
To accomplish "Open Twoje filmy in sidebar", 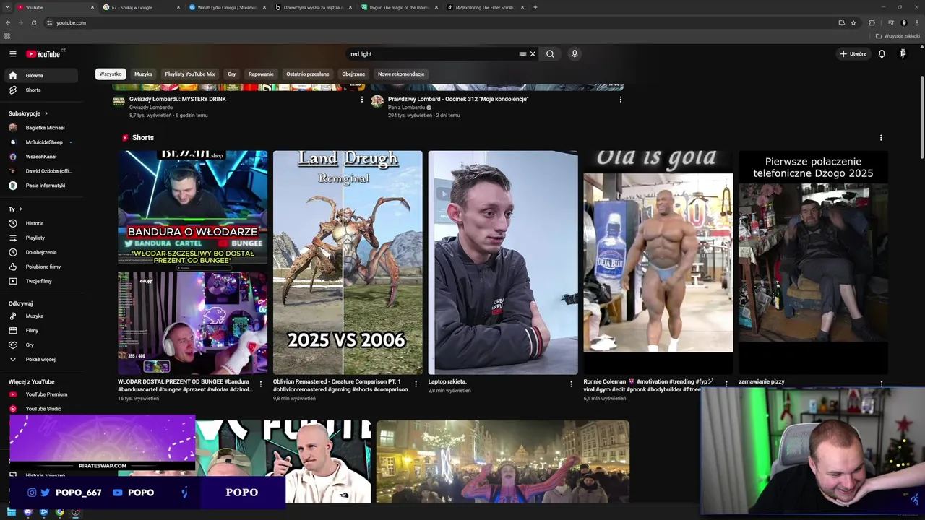I will coord(42,282).
